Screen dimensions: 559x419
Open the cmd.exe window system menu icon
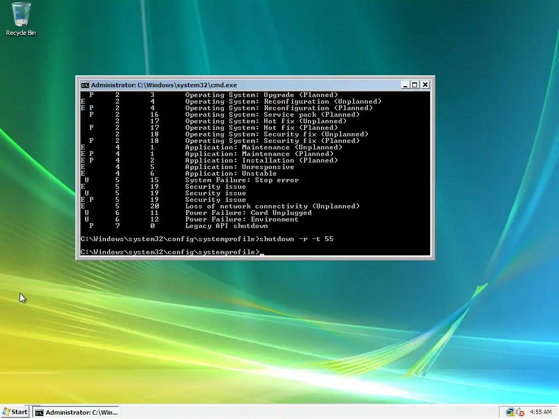pyautogui.click(x=85, y=85)
